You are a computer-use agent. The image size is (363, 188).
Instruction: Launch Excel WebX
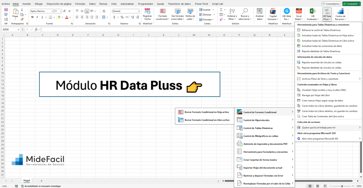tap(299, 14)
